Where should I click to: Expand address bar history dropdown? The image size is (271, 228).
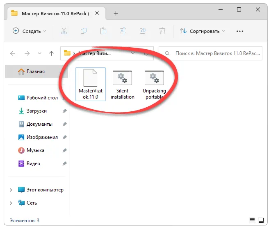click(x=133, y=53)
